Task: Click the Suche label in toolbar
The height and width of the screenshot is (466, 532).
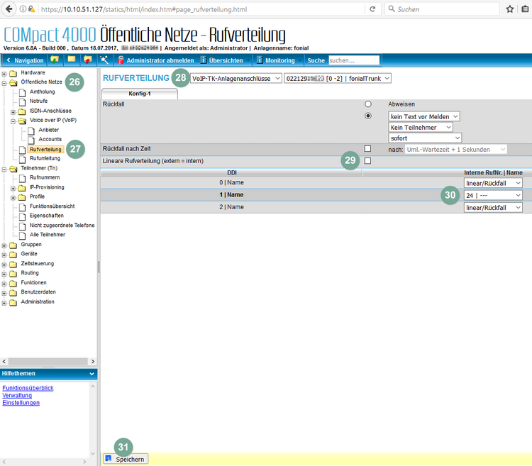Action: [x=316, y=60]
